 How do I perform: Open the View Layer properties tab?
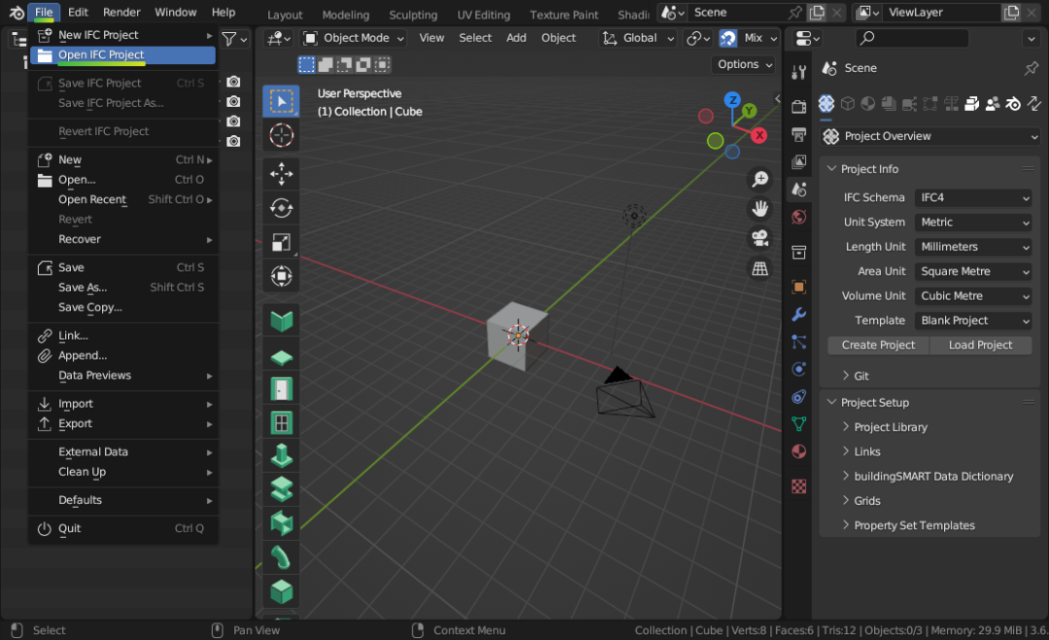pyautogui.click(x=798, y=162)
